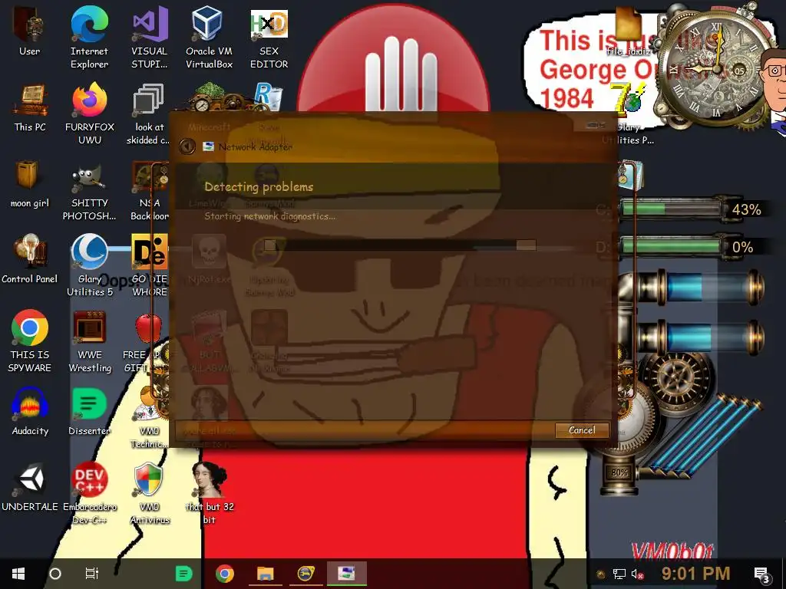
Task: Open Task View on the taskbar
Action: pos(92,574)
